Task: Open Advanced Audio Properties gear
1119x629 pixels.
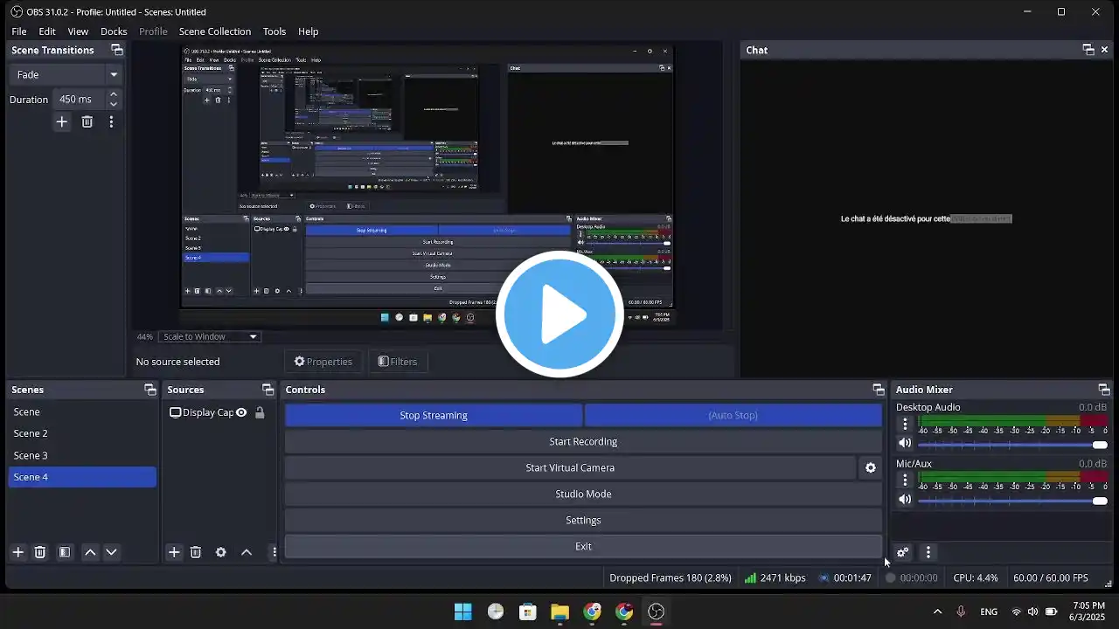Action: pos(903,552)
